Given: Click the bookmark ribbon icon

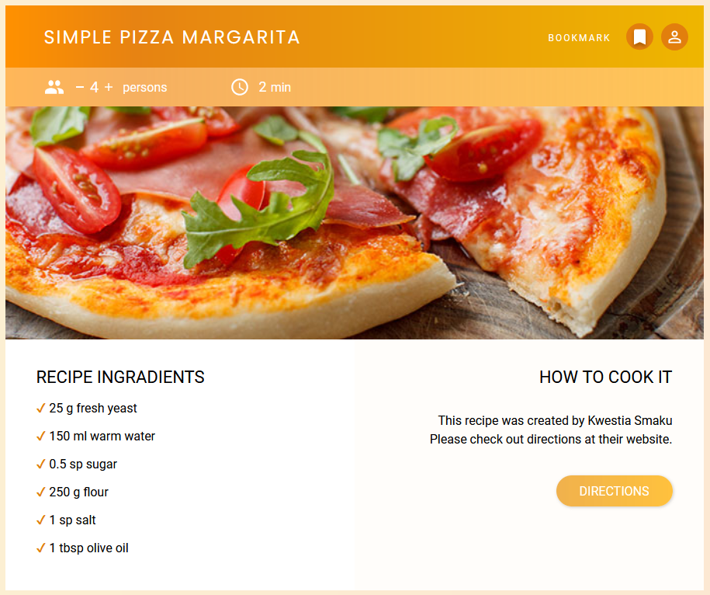Looking at the screenshot, I should [x=639, y=37].
